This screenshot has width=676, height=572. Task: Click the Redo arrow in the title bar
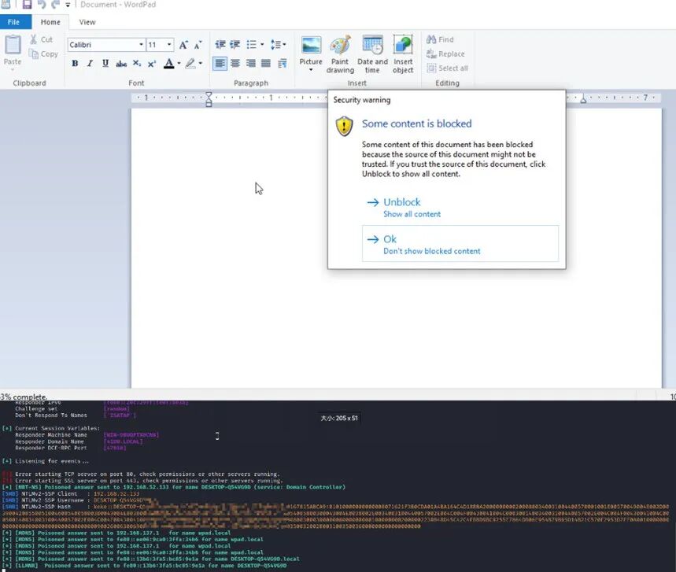tap(55, 4)
